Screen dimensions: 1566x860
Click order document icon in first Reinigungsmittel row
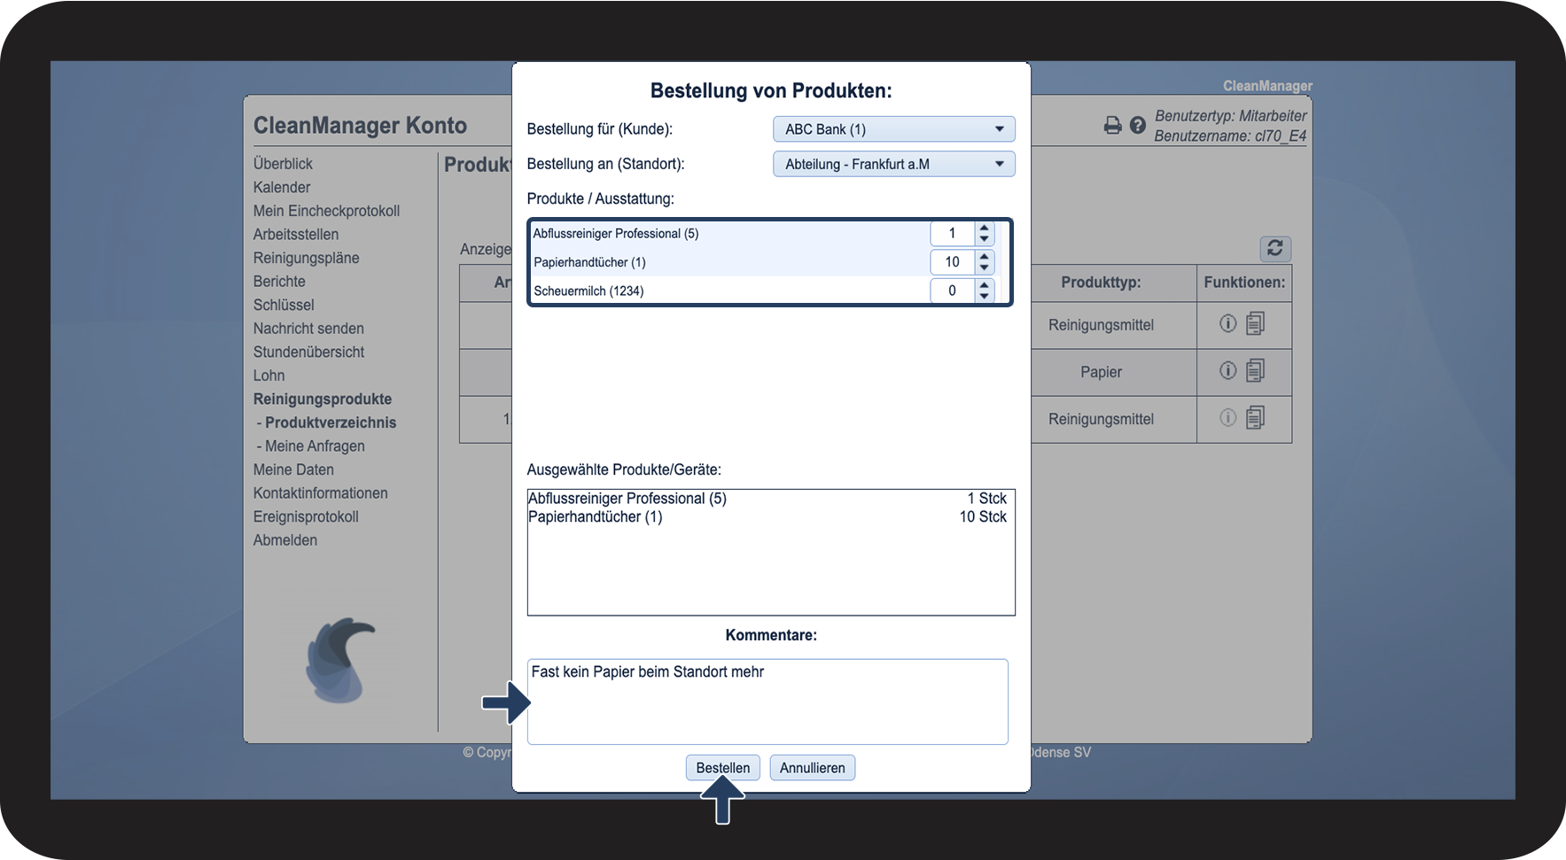click(1255, 323)
